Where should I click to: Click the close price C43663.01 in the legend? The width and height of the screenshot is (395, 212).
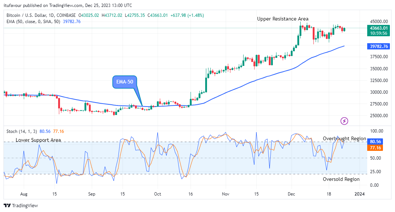pos(157,15)
